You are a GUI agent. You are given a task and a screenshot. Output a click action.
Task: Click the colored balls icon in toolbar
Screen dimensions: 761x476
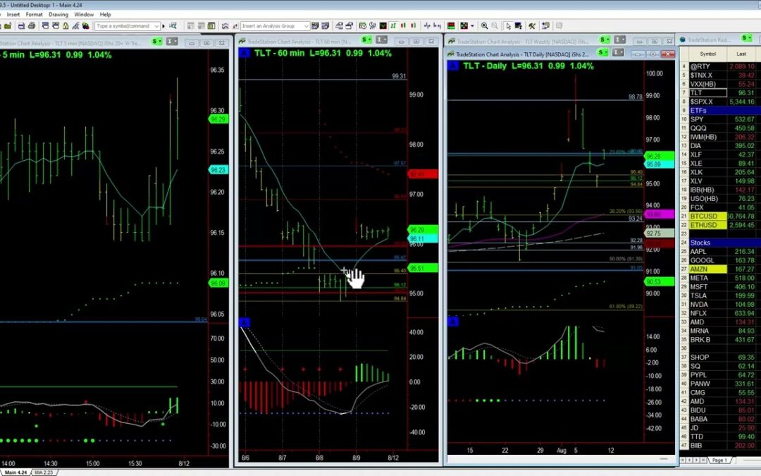click(x=85, y=26)
